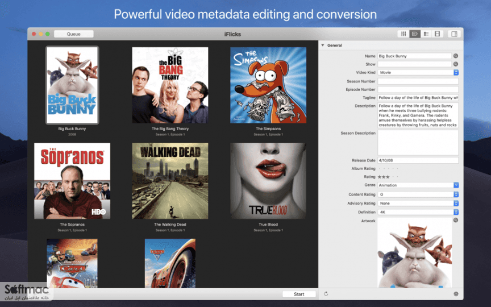491x307 pixels.
Task: Select The Simpsons poster
Action: pyautogui.click(x=268, y=85)
